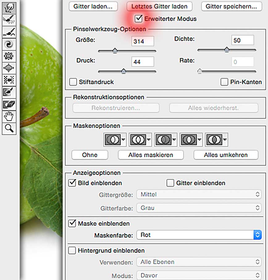Click fourth mask option icon (intersect selection)
Image resolution: width=268 pixels, height=280 pixels.
[x=189, y=140]
